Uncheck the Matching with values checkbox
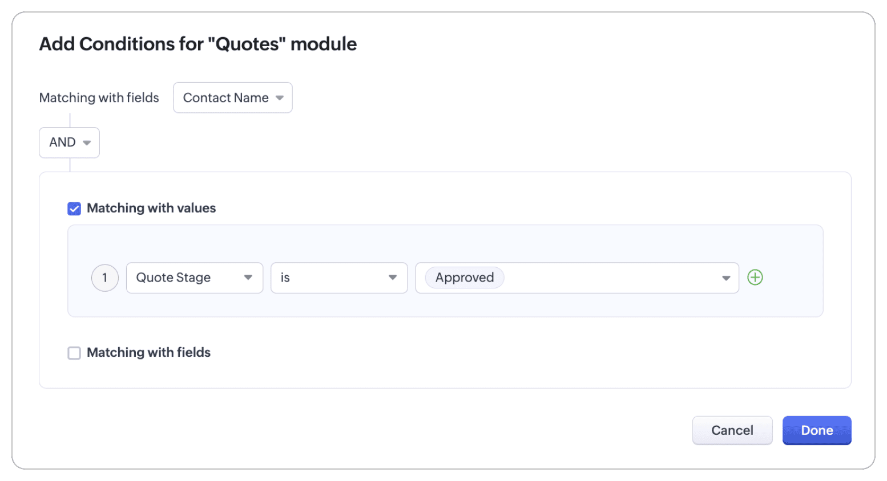The image size is (887, 481). [x=74, y=209]
